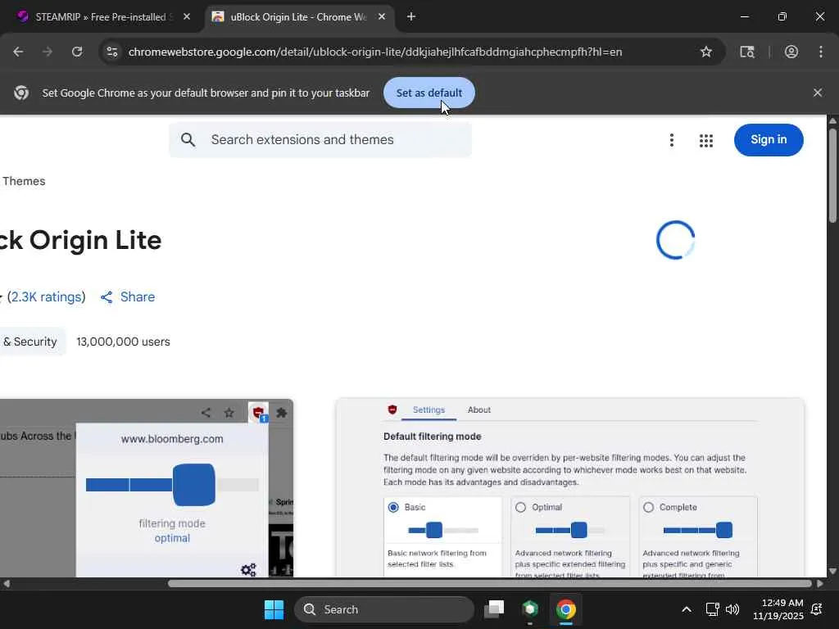View site information icon in address bar
839x629 pixels.
click(x=111, y=52)
